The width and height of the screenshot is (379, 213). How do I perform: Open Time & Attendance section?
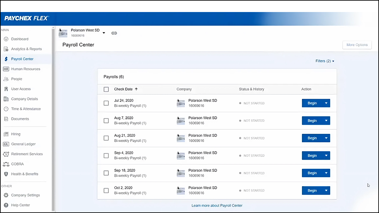pos(26,109)
